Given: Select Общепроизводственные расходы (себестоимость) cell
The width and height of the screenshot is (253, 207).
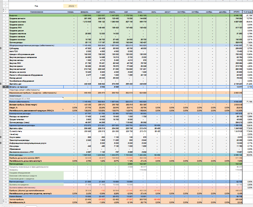Looking at the screenshot, I should pyautogui.click(x=36, y=45).
